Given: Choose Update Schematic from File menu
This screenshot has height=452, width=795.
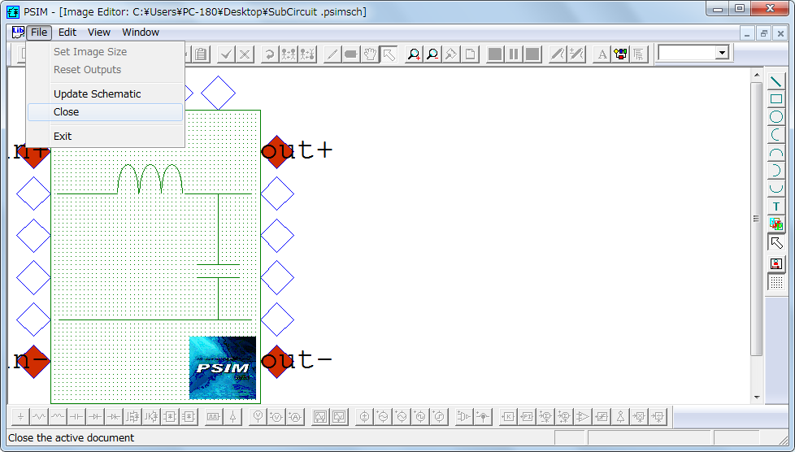Looking at the screenshot, I should [105, 93].
